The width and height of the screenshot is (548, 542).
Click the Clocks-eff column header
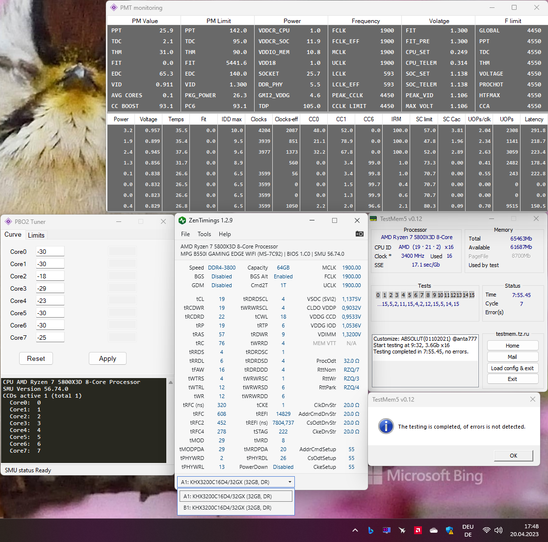(286, 119)
